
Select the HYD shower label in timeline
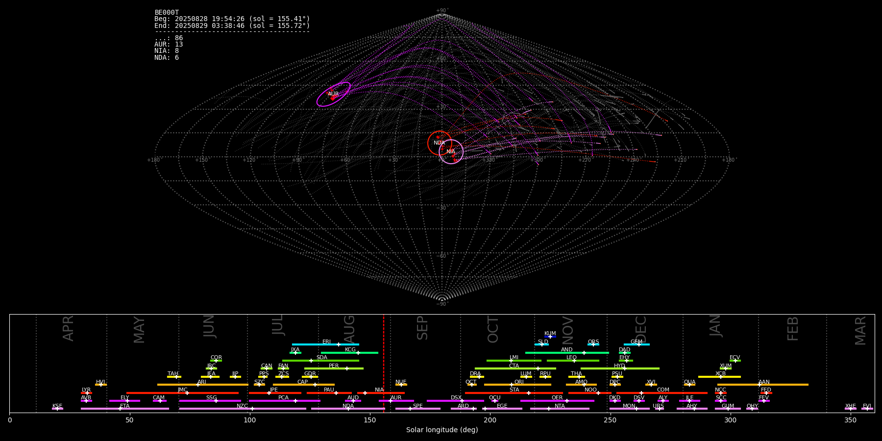[x=620, y=366]
